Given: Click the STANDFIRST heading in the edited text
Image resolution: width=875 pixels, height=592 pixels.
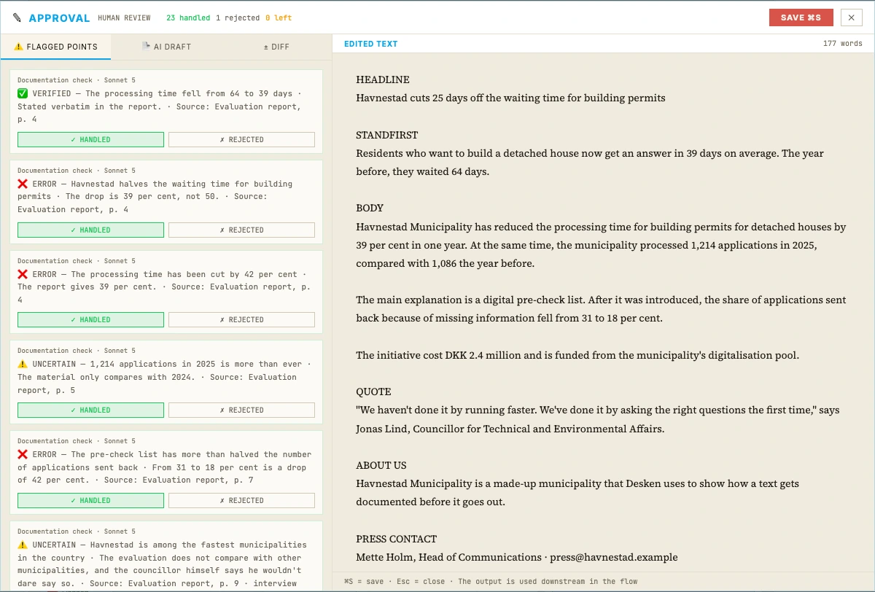Looking at the screenshot, I should pyautogui.click(x=386, y=135).
